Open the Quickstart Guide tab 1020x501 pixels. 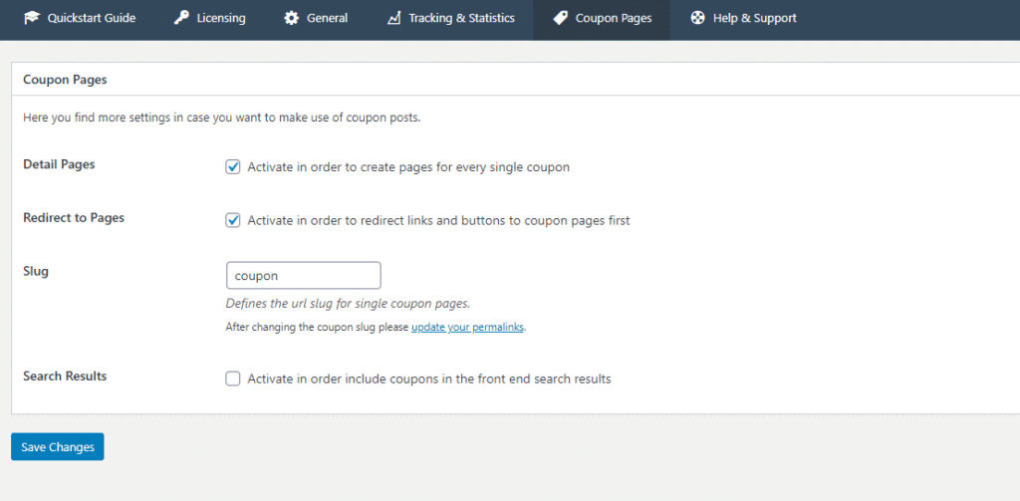click(x=80, y=18)
